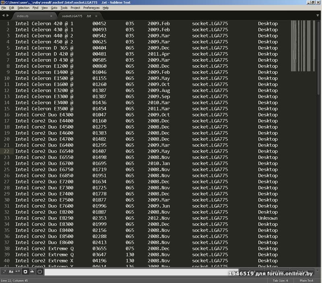Click the value 02353 on line 33
Screen dimensions: 322x283
point(99,218)
